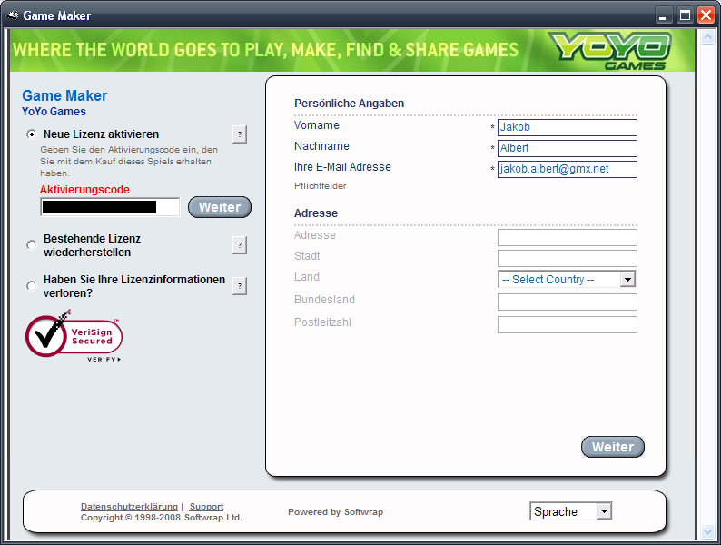Select the Neue Lizenz aktivieren radio button
Viewport: 721px width, 545px height.
tap(32, 134)
